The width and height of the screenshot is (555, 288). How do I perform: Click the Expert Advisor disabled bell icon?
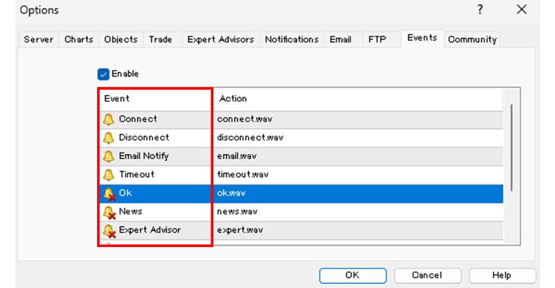click(110, 231)
